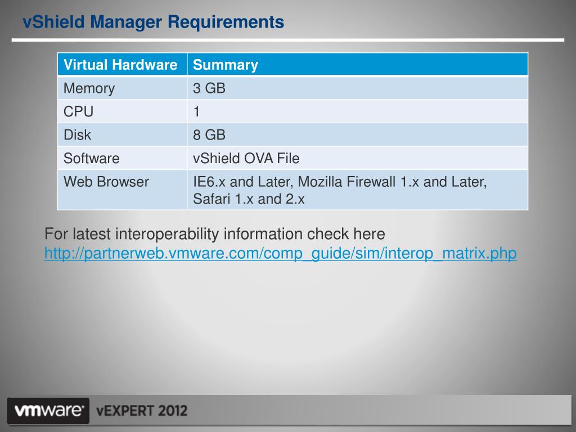
Task: Select the '8 GB' disk value
Action: pos(209,135)
